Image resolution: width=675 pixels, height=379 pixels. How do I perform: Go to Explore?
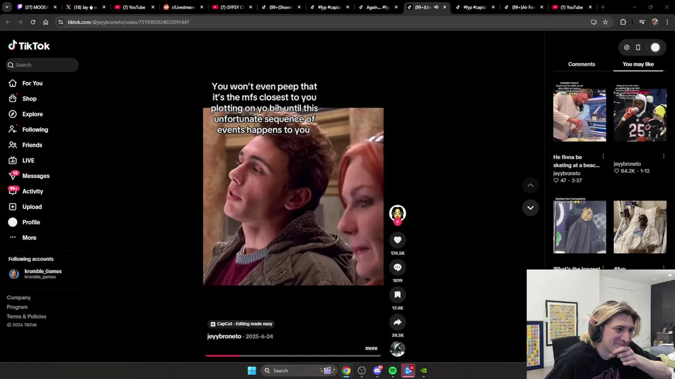[x=25, y=114]
